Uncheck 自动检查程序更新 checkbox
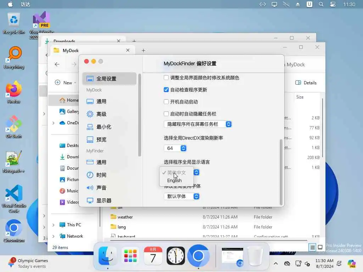 pos(166,90)
